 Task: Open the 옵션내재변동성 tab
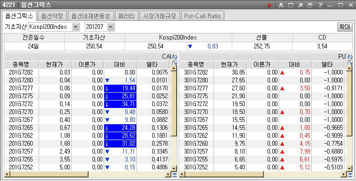coord(91,16)
